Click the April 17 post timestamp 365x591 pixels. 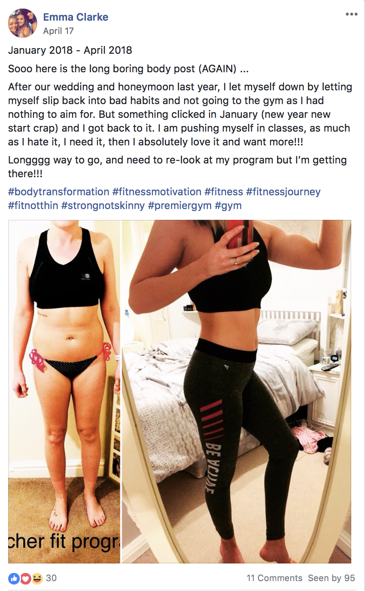[x=58, y=31]
